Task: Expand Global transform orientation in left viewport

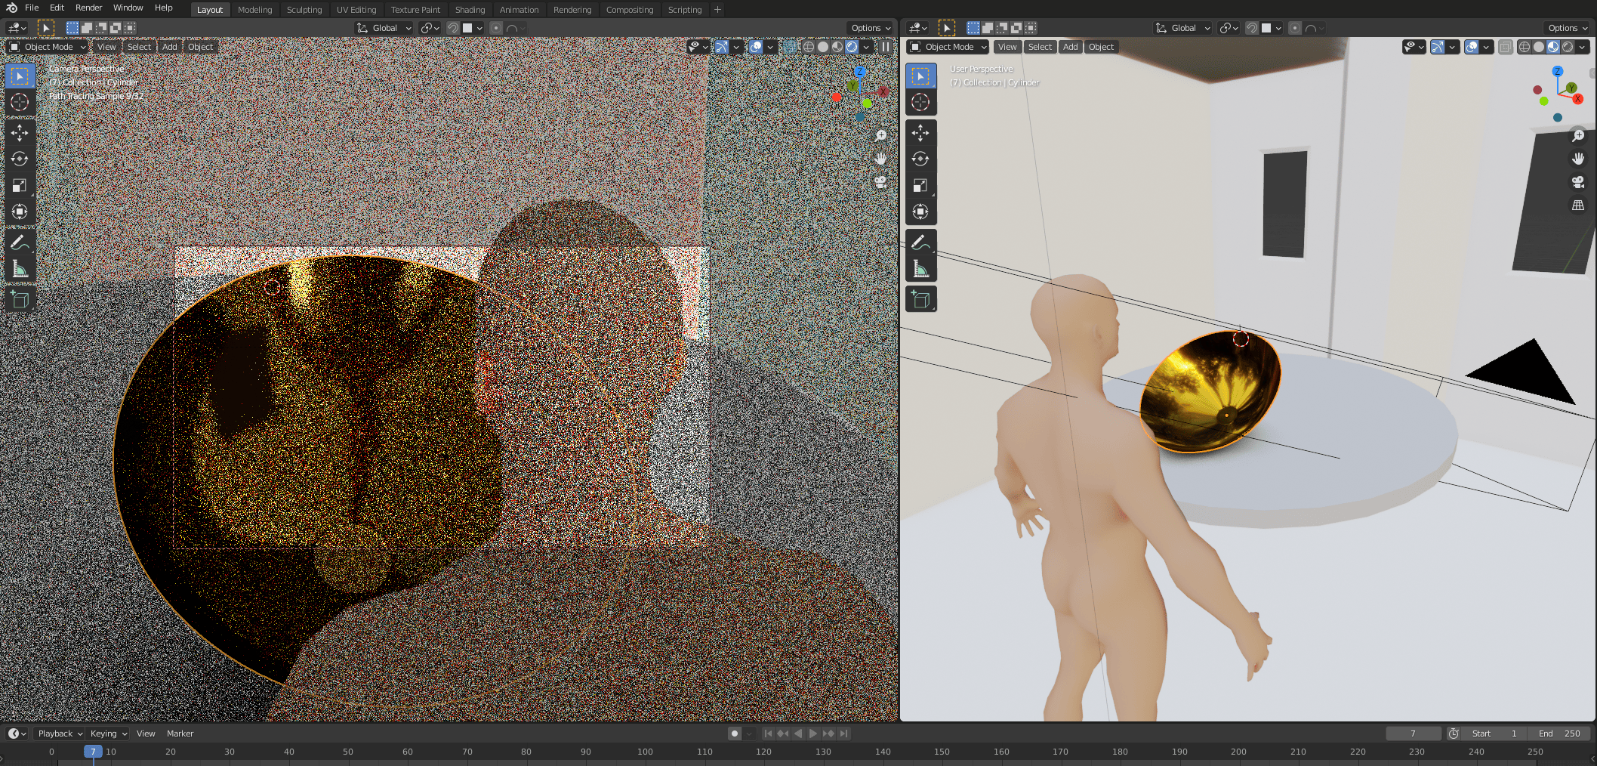Action: [384, 28]
